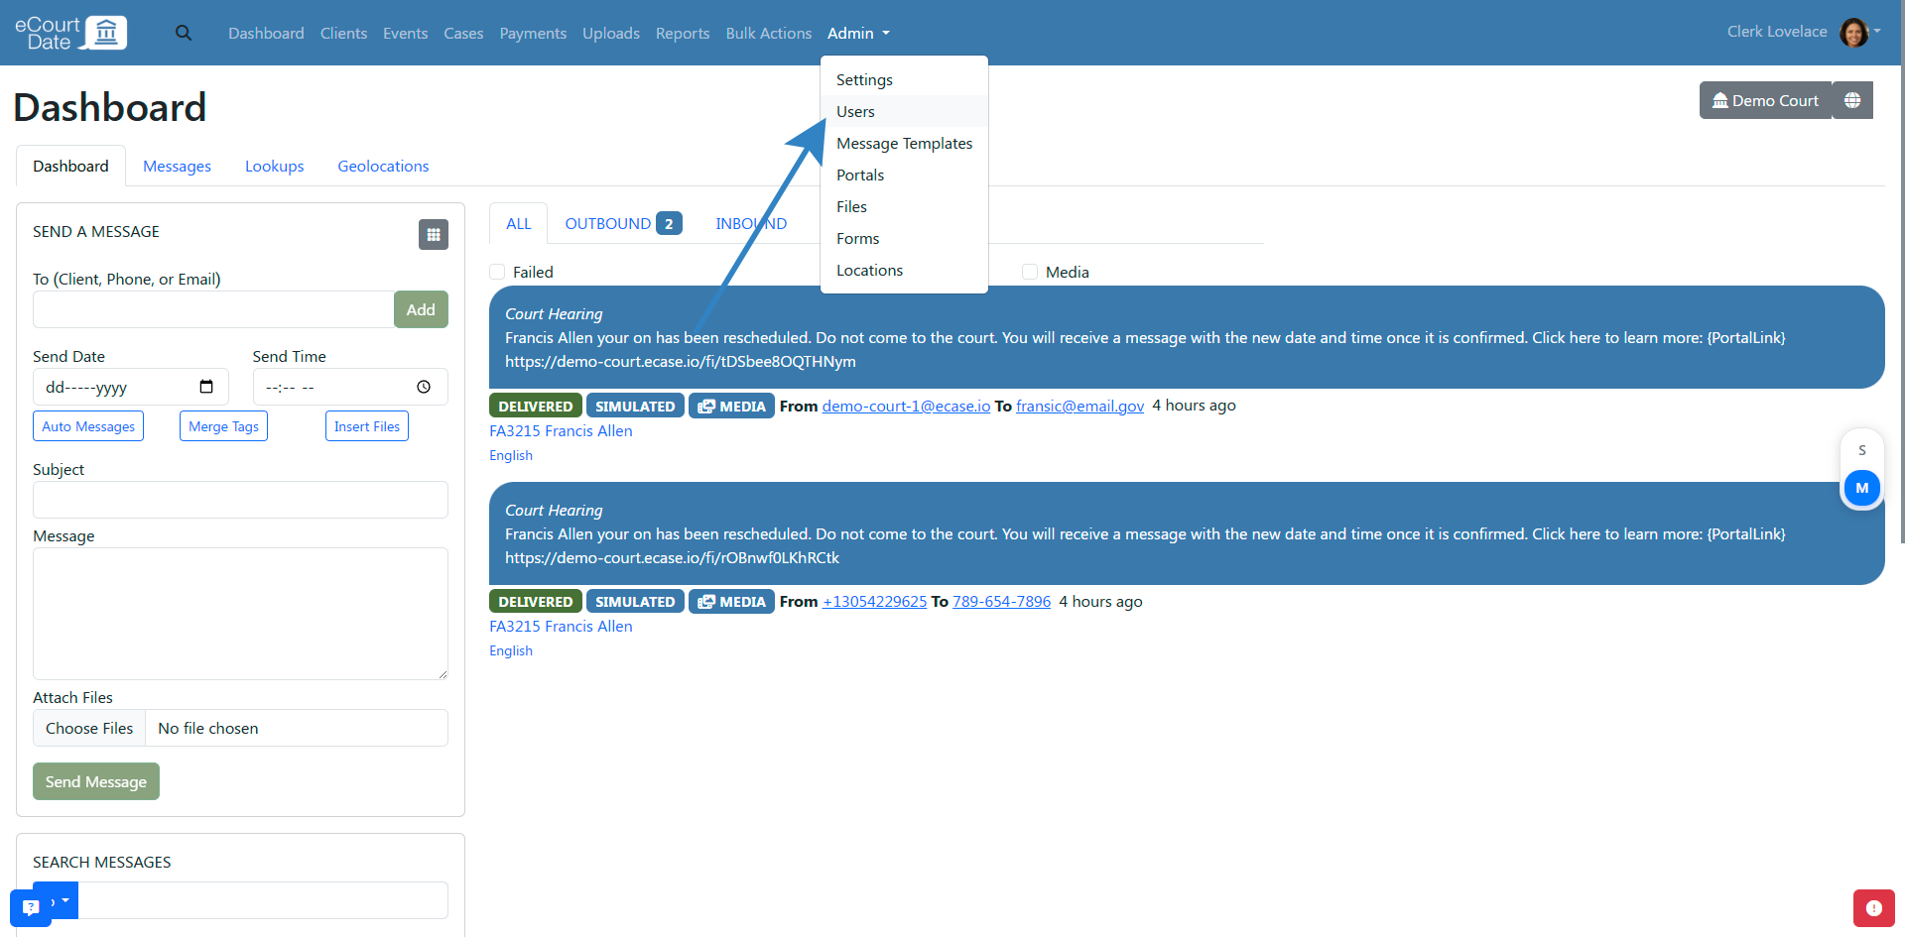Click the eCourtDate logo
The image size is (1905, 937).
pyautogui.click(x=70, y=33)
